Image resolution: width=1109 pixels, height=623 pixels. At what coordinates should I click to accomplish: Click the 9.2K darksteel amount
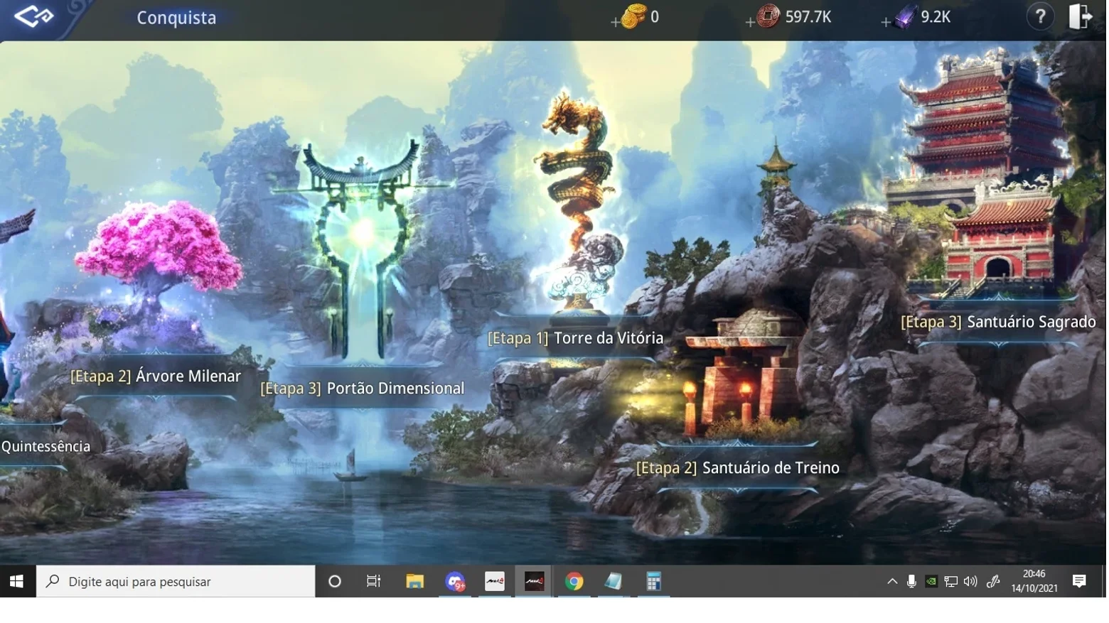click(936, 17)
